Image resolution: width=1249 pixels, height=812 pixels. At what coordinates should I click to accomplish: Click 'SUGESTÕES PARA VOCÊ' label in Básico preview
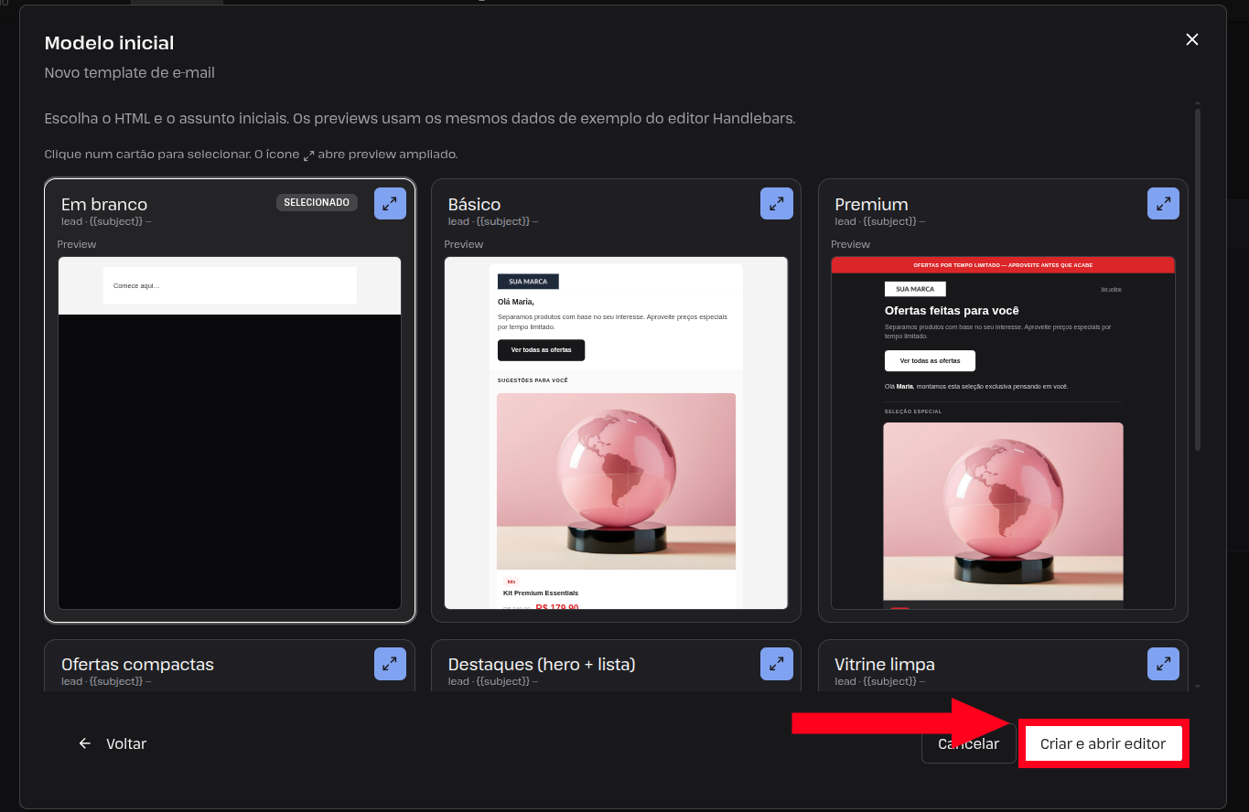pos(533,380)
